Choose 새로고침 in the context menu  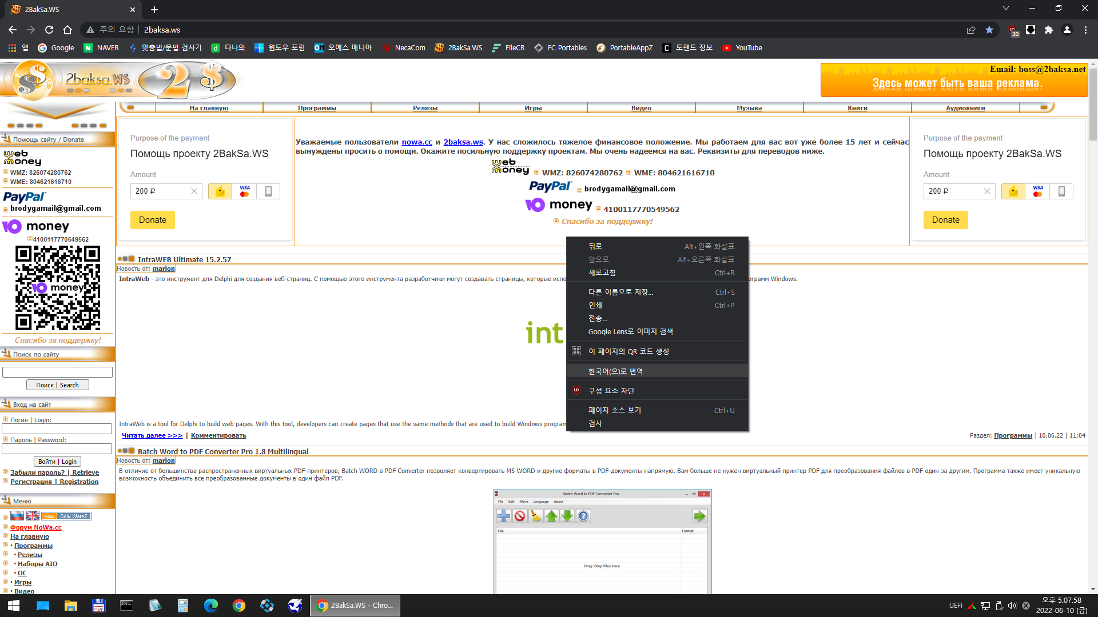click(x=657, y=273)
